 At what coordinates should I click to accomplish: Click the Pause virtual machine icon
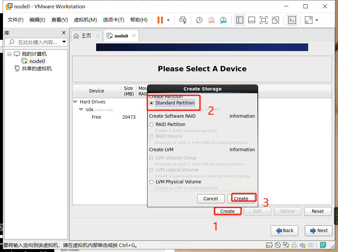pyautogui.click(x=160, y=20)
